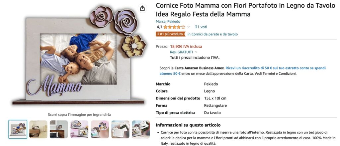This screenshot has height=146, width=340.
Task: Select the sixth thumbnail showing frame assembly
Action: point(120,129)
